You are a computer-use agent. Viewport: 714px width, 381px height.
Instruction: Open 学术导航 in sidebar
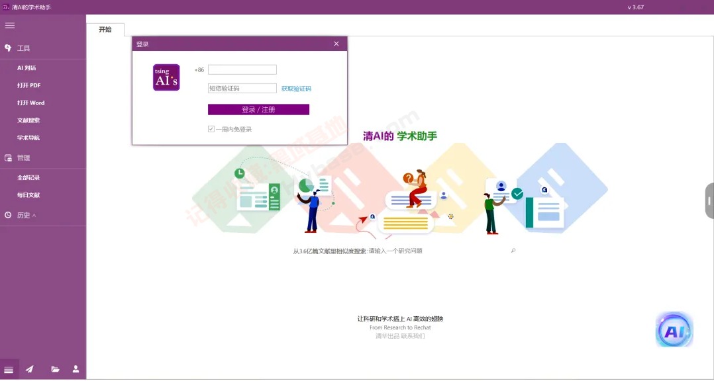[28, 138]
